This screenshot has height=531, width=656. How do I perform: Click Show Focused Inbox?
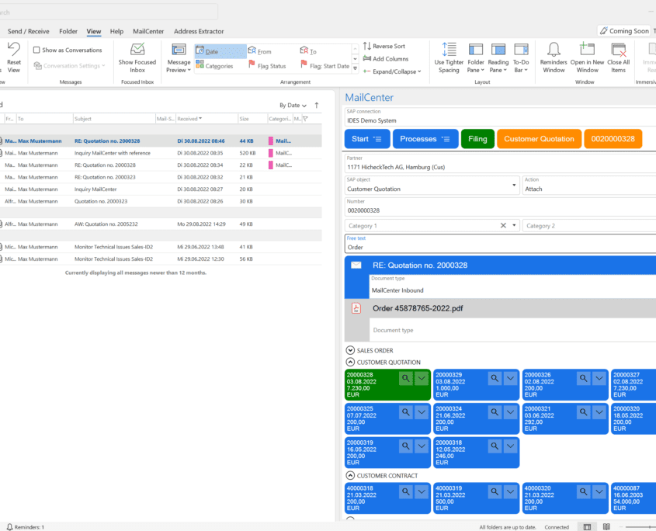(137, 58)
